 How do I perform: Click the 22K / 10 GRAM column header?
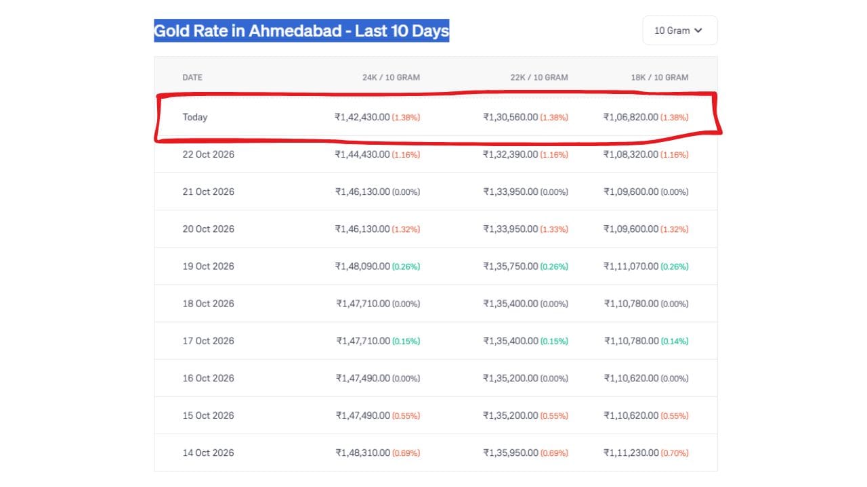pos(539,77)
